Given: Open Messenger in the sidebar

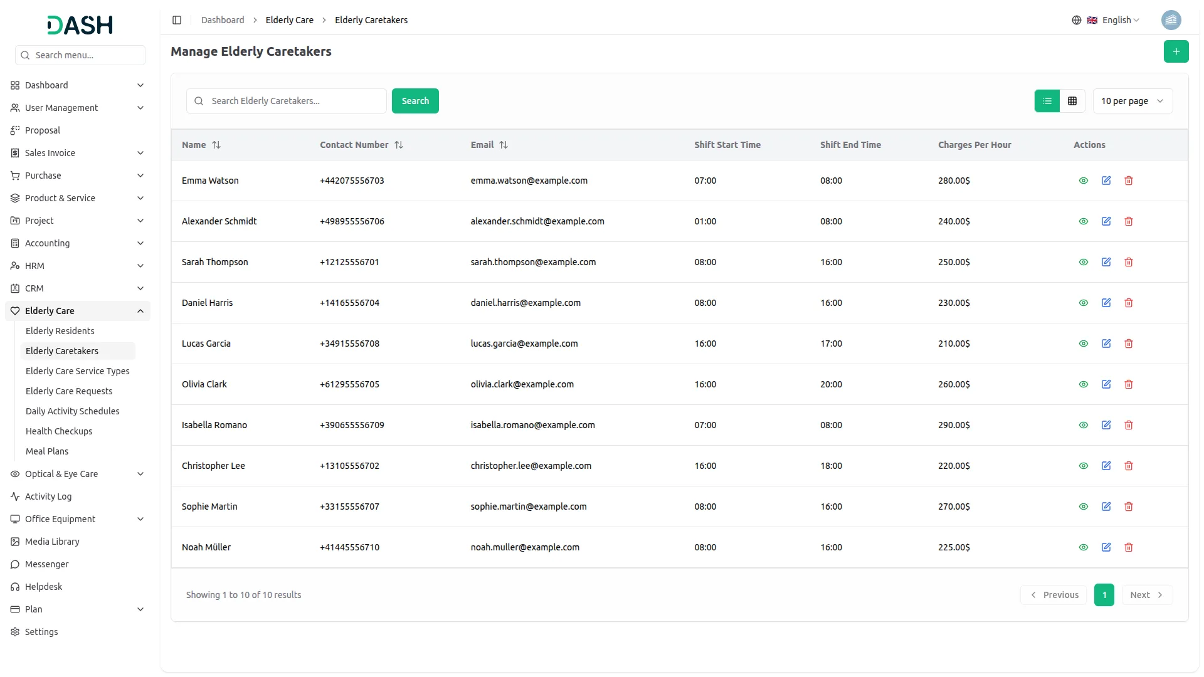Looking at the screenshot, I should click(78, 564).
